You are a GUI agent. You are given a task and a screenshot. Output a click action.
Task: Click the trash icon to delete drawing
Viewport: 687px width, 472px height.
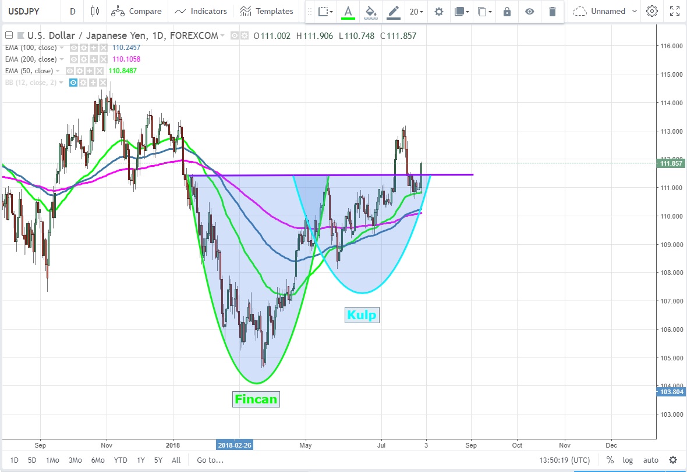[553, 12]
